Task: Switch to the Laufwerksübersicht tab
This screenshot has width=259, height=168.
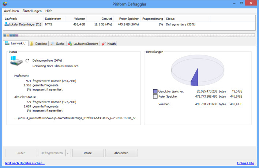Action: [83, 44]
